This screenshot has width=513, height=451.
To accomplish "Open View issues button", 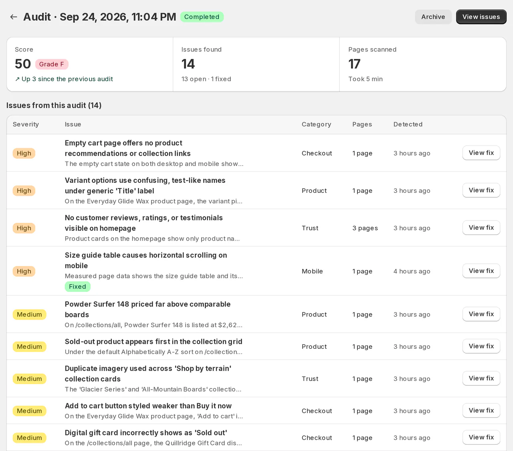I will point(481,17).
